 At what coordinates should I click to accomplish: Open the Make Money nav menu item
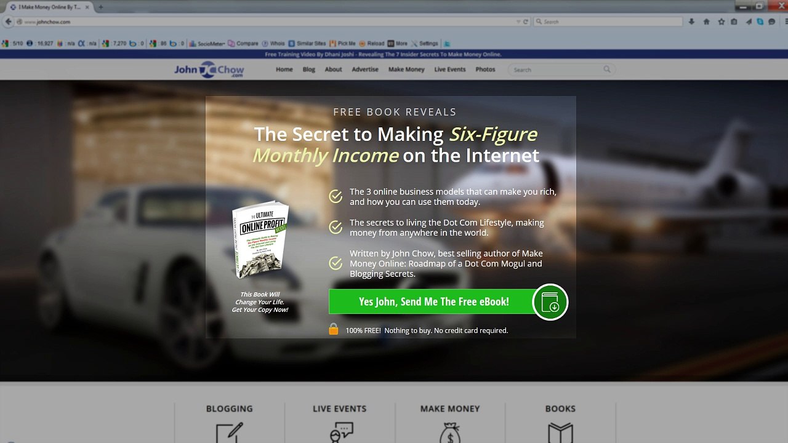(406, 70)
